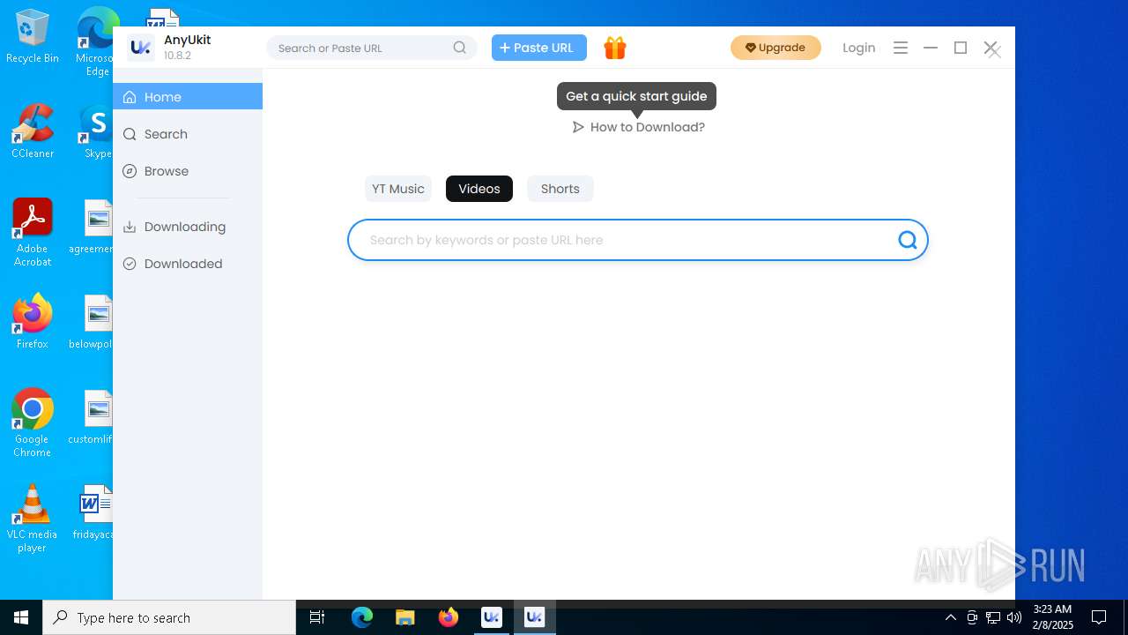Open the notification center icon

tap(1099, 617)
